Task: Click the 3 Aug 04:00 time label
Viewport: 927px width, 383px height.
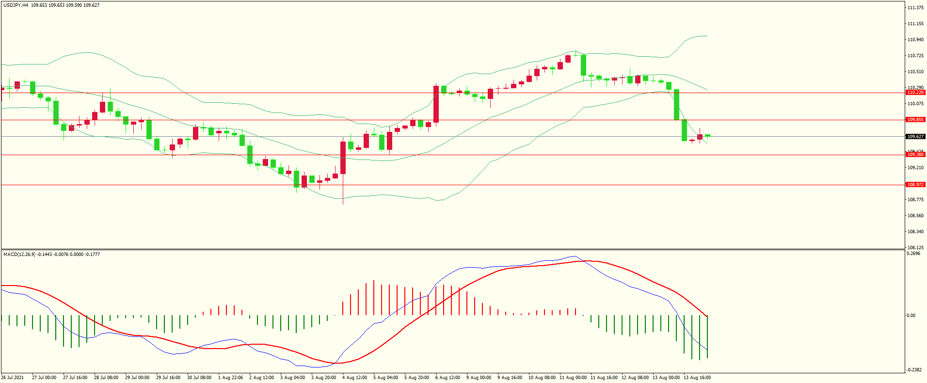Action: coord(292,378)
